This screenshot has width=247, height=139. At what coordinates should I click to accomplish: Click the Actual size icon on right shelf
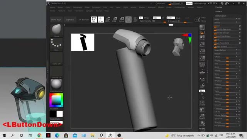[202, 51]
